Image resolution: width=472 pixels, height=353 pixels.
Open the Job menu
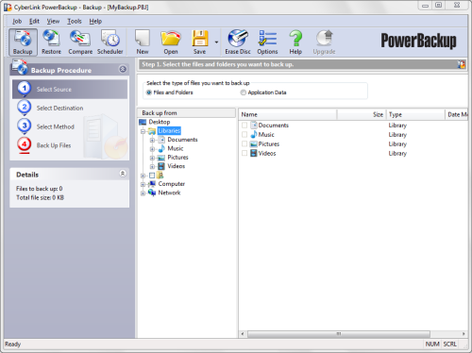(x=17, y=21)
